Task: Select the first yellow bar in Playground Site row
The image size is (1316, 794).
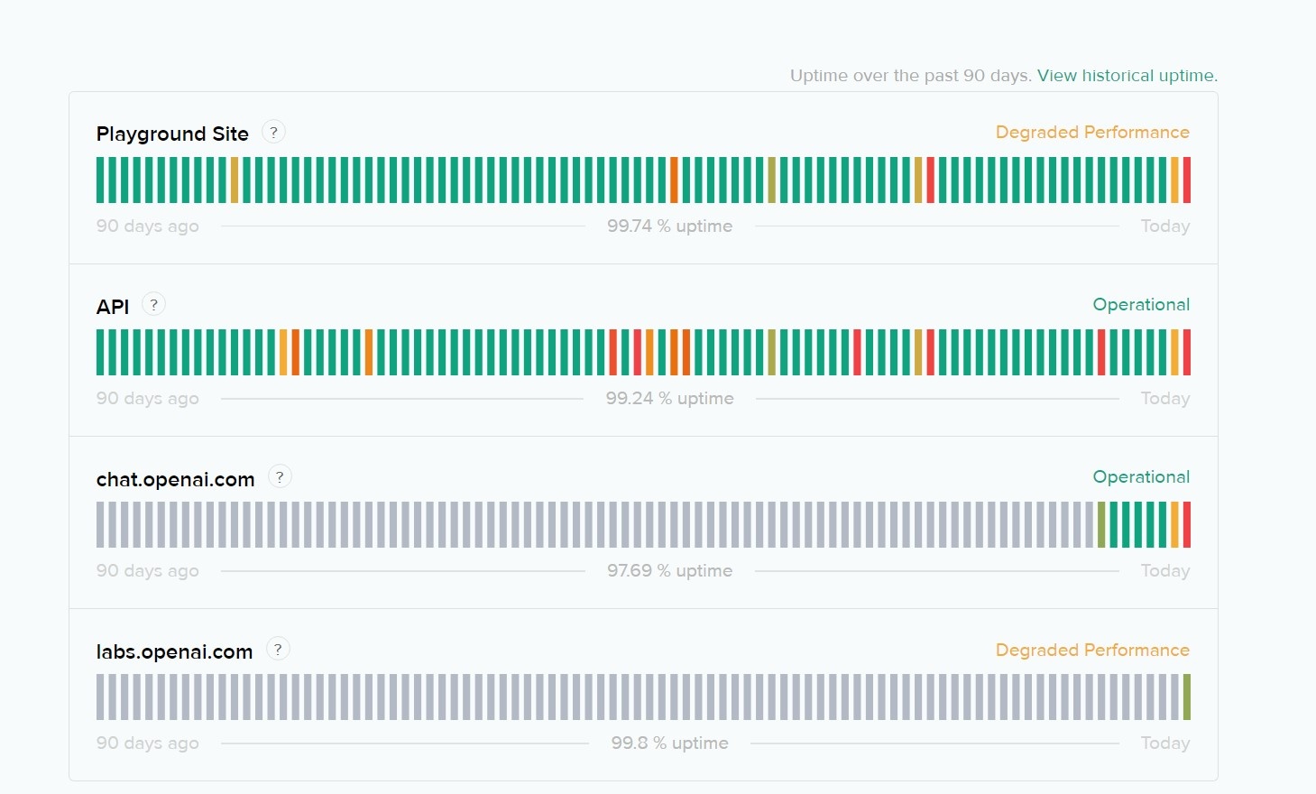Action: click(235, 180)
